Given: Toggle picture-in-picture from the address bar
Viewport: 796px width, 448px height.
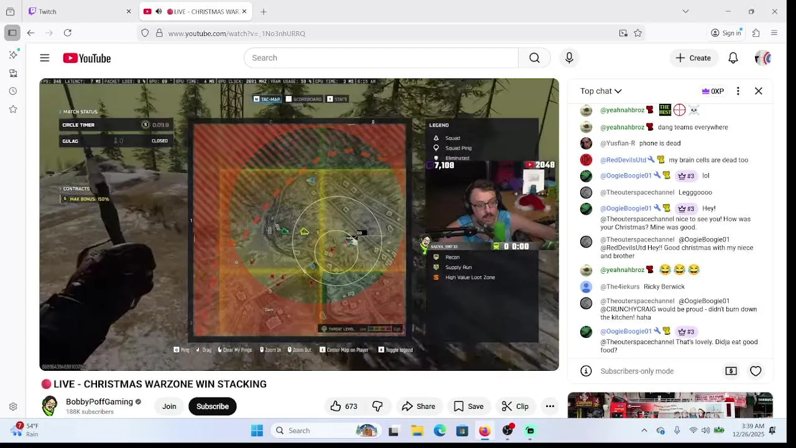Looking at the screenshot, I should (623, 33).
